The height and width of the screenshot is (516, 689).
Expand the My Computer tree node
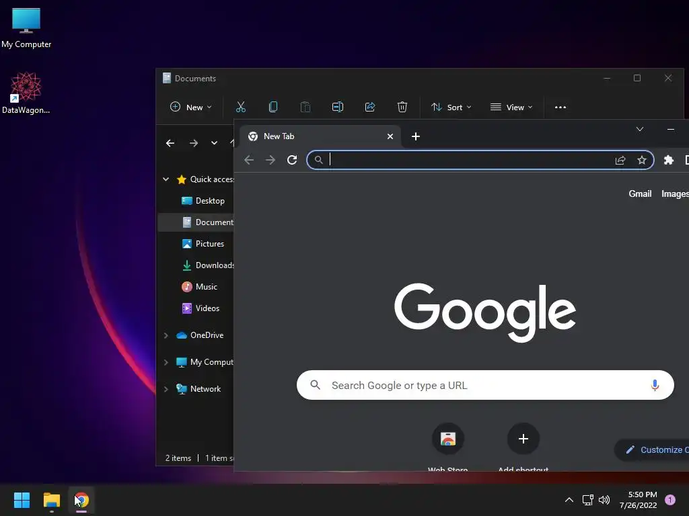pos(166,362)
